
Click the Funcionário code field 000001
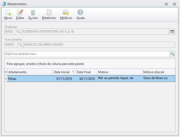tap(11, 45)
